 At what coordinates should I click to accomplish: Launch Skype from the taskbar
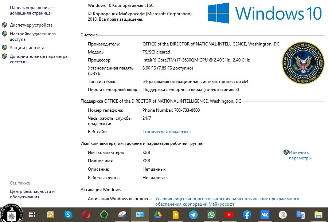tap(69, 214)
